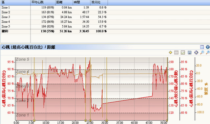Select the 坡度 % gradient axis label
Viewport: 210px width, 124px height.
click(x=206, y=89)
